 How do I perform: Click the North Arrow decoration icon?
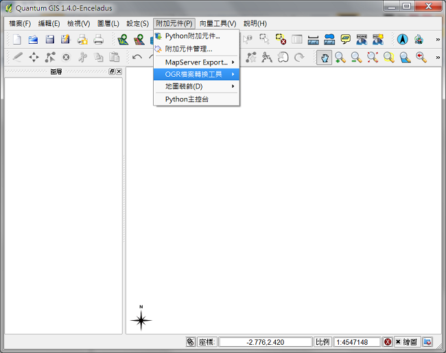tap(403, 40)
